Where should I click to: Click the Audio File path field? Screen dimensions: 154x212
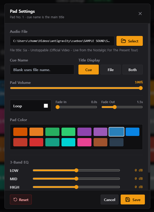click(62, 41)
